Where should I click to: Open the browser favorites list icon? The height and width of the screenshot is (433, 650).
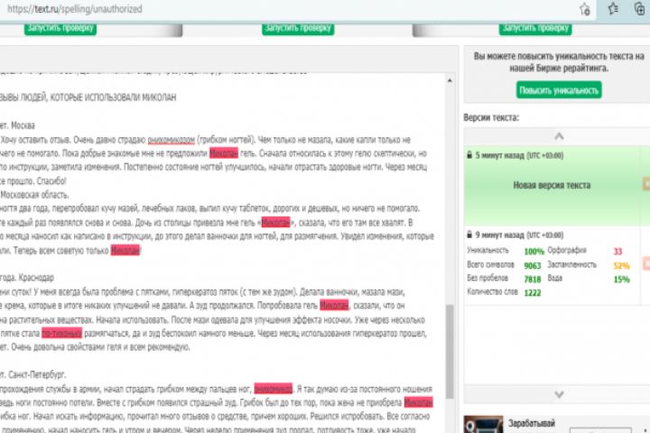pyautogui.click(x=613, y=9)
